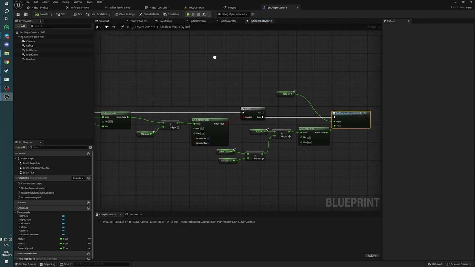Add a new function with plus icon
This screenshot has height=267, width=475.
coord(88,178)
